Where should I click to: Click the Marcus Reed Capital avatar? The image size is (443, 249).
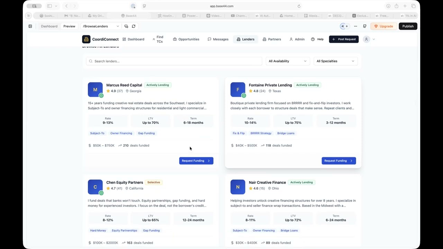click(x=95, y=90)
